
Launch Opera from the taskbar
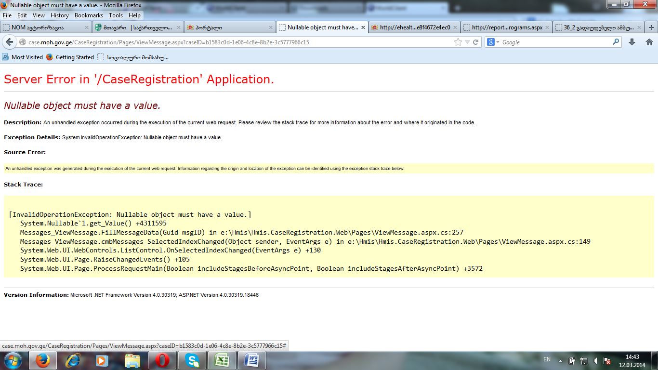[162, 360]
